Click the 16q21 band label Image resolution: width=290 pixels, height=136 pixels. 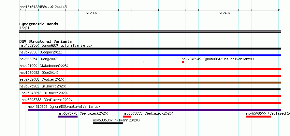24,28
